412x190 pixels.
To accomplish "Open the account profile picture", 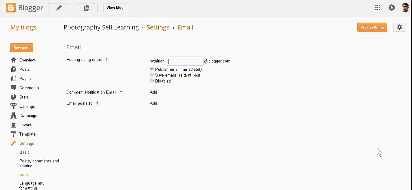I will [x=405, y=8].
